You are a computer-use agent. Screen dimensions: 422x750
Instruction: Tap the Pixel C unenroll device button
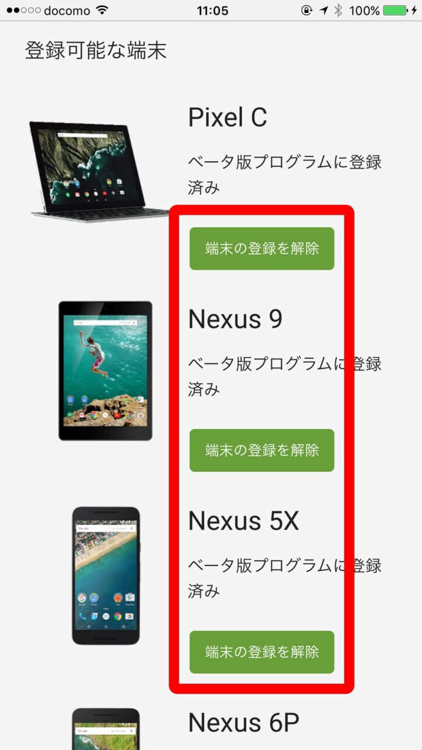click(x=261, y=248)
